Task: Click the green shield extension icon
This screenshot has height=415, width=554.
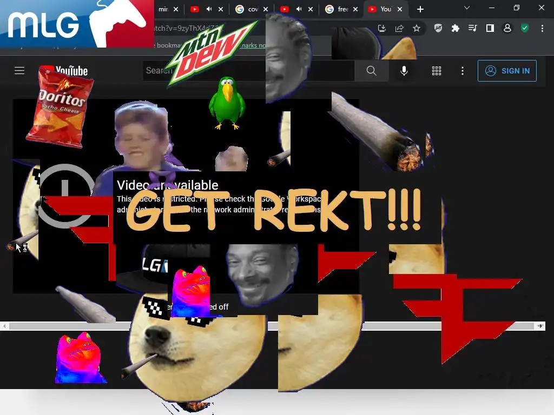Action: (525, 28)
